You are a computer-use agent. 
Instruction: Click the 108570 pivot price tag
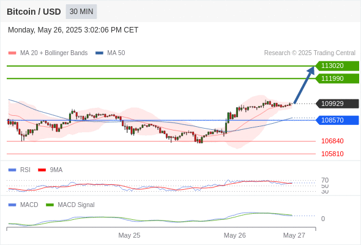tap(337, 120)
